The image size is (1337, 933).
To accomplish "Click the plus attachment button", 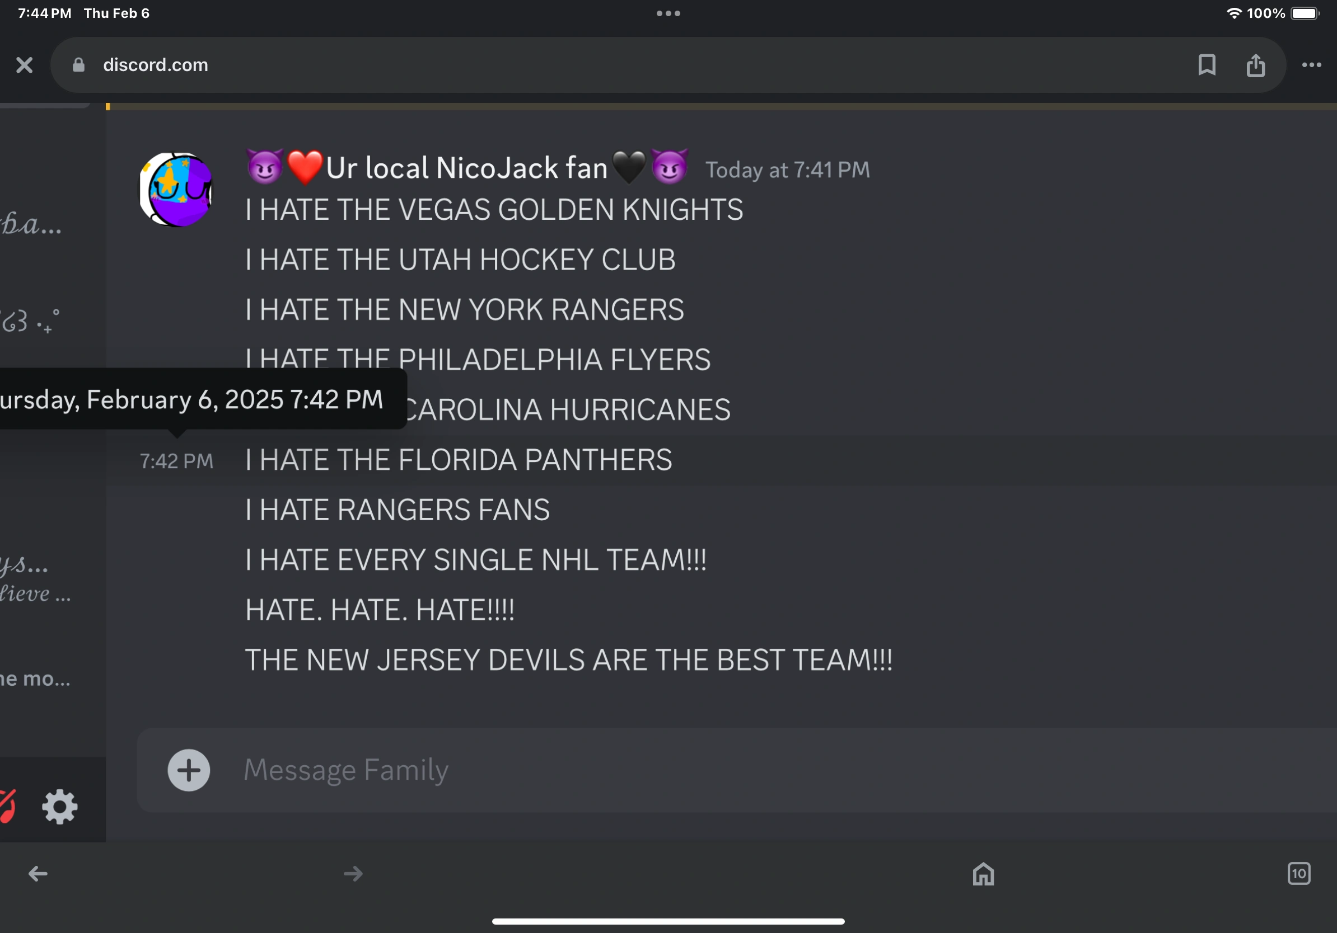I will (189, 770).
